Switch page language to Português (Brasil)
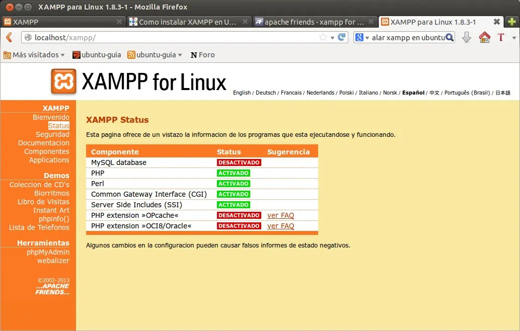520x331 pixels. (467, 93)
